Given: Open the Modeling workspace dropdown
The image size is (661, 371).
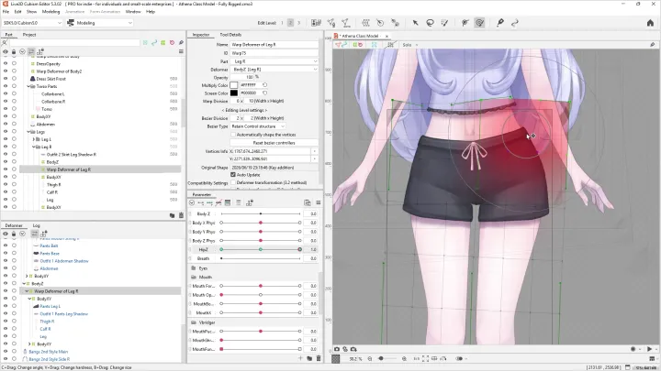Looking at the screenshot, I should (x=100, y=23).
